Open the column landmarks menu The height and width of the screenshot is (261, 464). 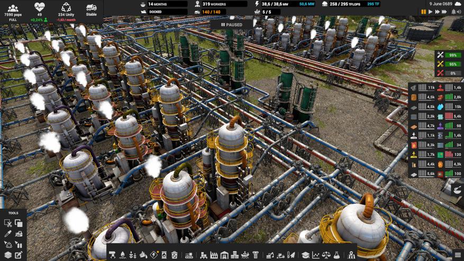pos(256,255)
